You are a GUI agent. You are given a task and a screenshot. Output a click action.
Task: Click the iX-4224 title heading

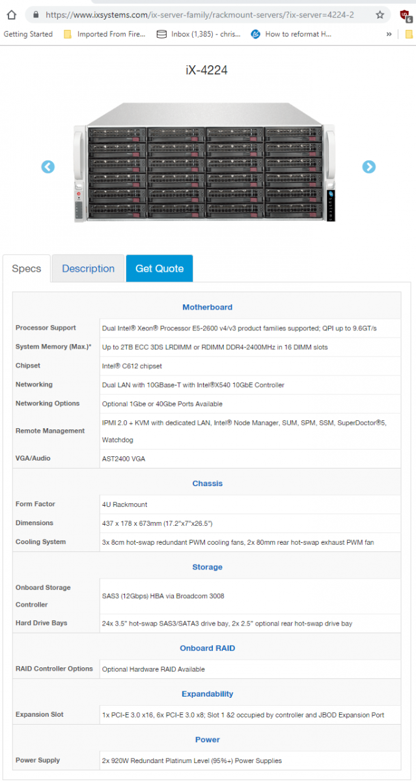click(x=207, y=70)
